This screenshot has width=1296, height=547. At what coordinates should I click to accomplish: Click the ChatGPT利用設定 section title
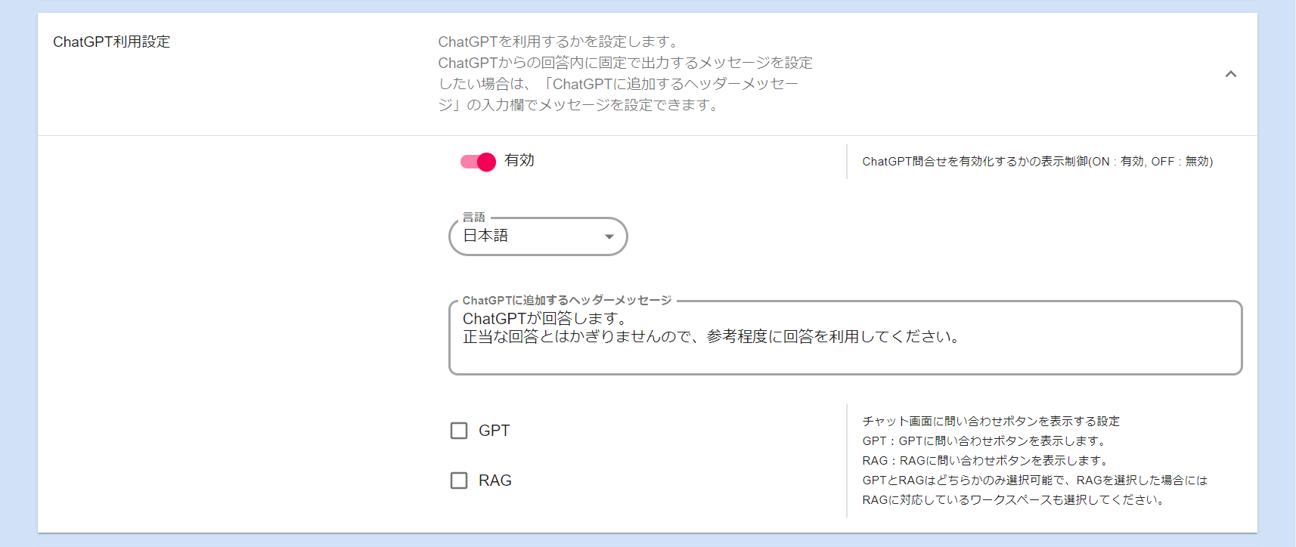coord(112,42)
